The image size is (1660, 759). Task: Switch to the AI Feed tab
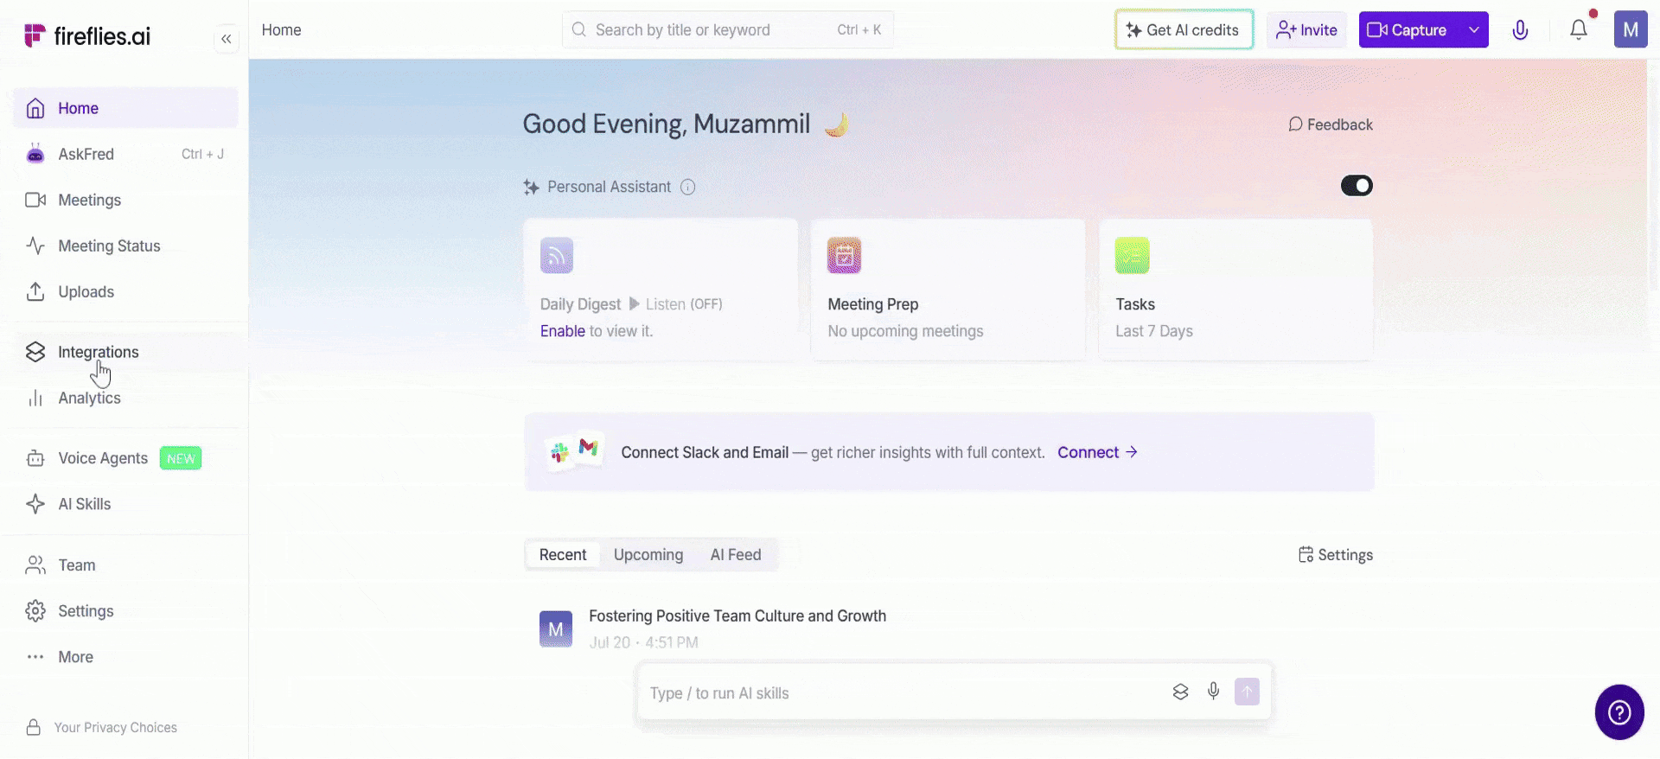click(x=736, y=555)
